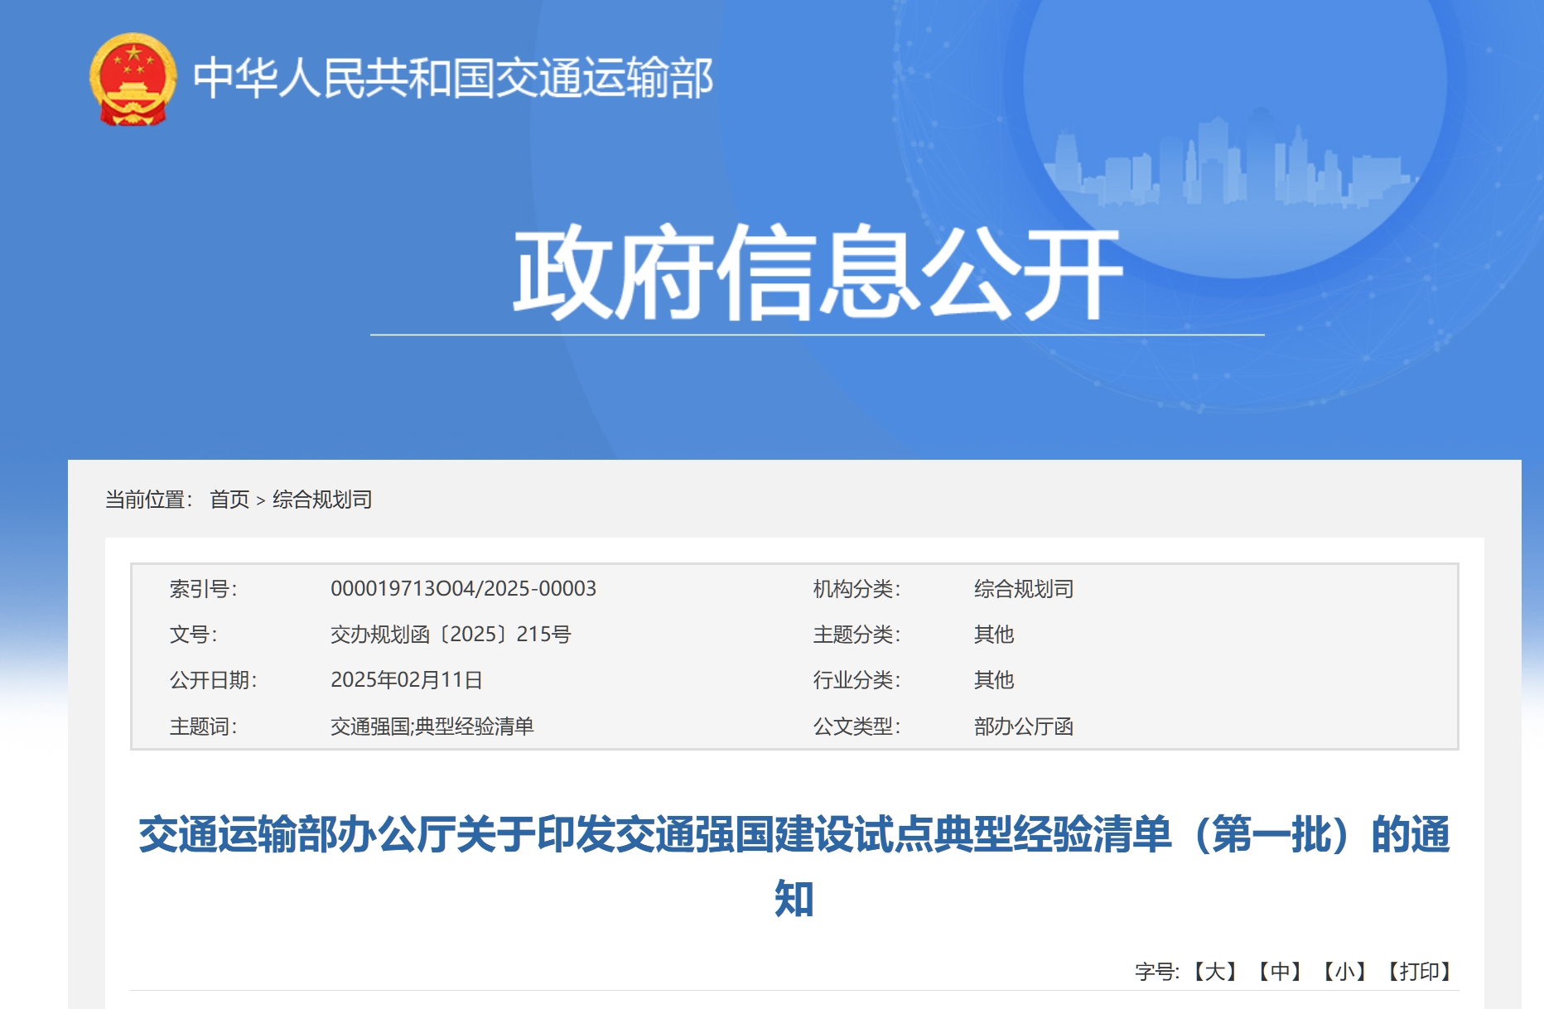This screenshot has height=1009, width=1544.
Task: Click the breadcrumb separator arrow after 首页
Action: [x=261, y=500]
